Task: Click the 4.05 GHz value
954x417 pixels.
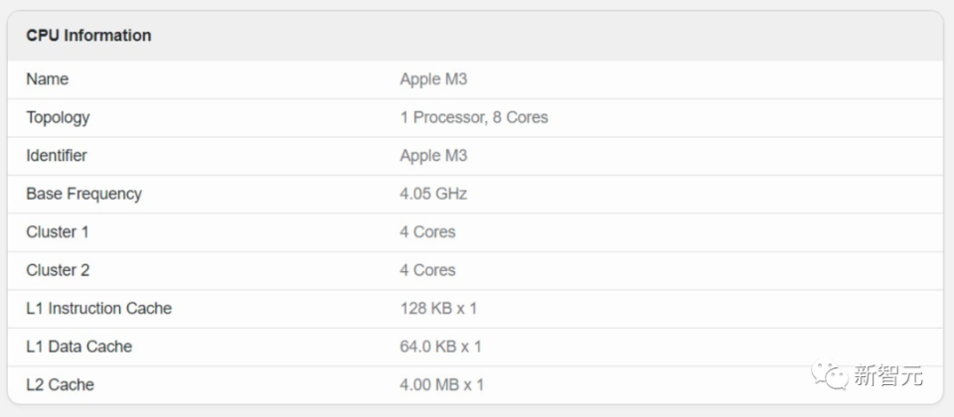Action: coord(433,194)
